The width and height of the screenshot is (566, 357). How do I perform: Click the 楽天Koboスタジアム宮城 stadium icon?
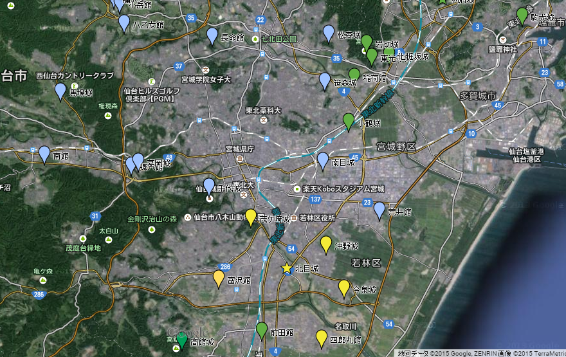click(297, 188)
